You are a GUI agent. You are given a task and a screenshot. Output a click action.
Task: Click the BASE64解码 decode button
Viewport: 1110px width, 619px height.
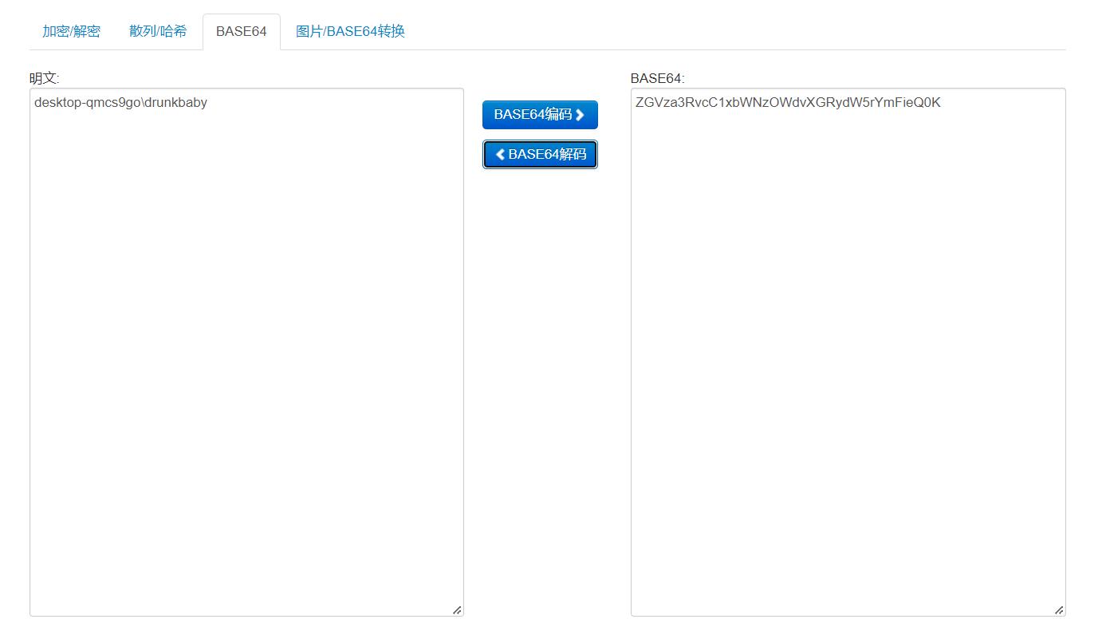[540, 154]
